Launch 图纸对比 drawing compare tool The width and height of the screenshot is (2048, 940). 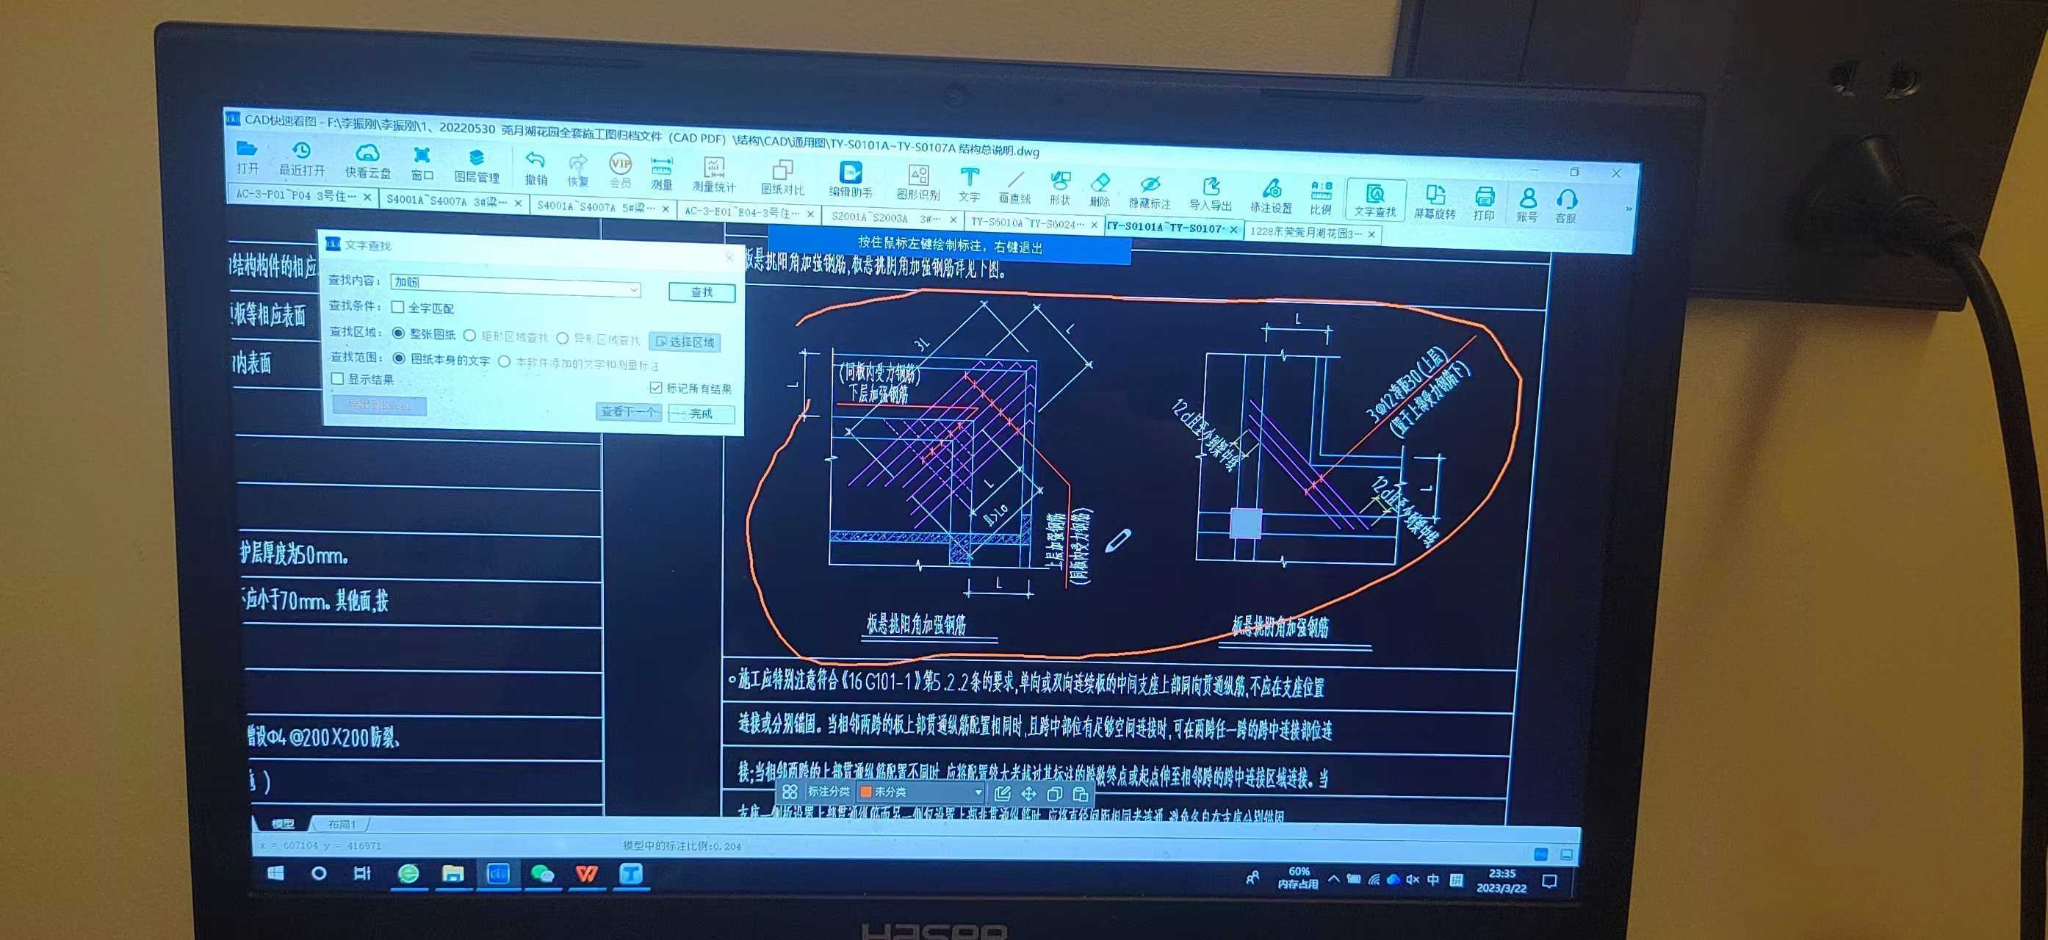pyautogui.click(x=782, y=178)
